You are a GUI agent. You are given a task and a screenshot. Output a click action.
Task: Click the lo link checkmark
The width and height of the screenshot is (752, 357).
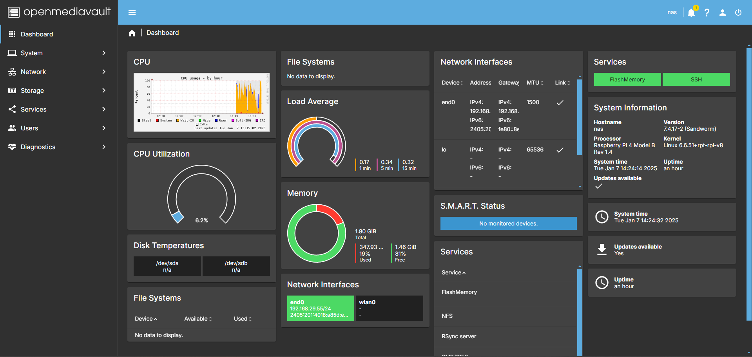[x=560, y=150]
